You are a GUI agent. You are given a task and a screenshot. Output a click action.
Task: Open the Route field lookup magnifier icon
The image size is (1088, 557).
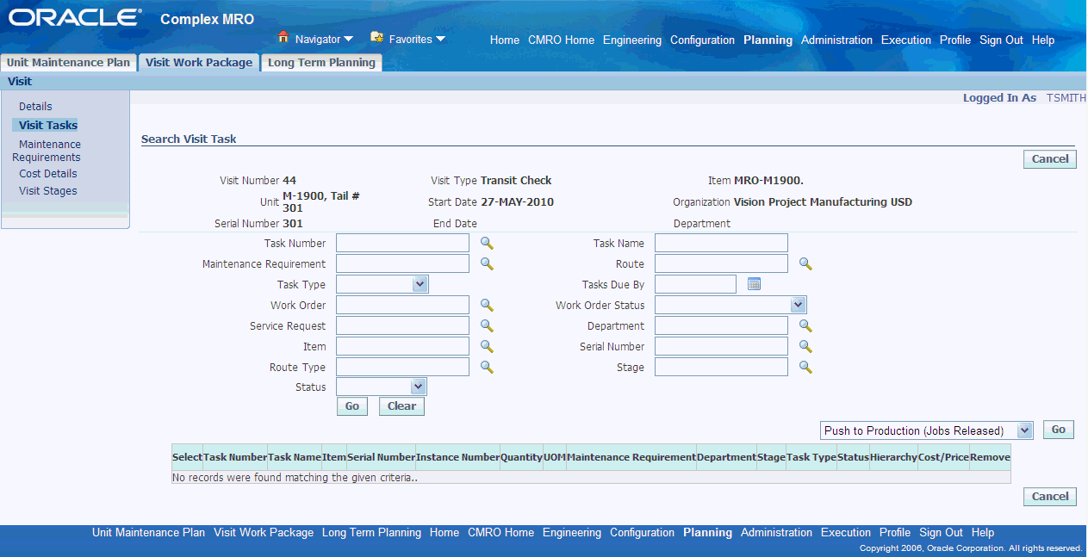(x=805, y=264)
